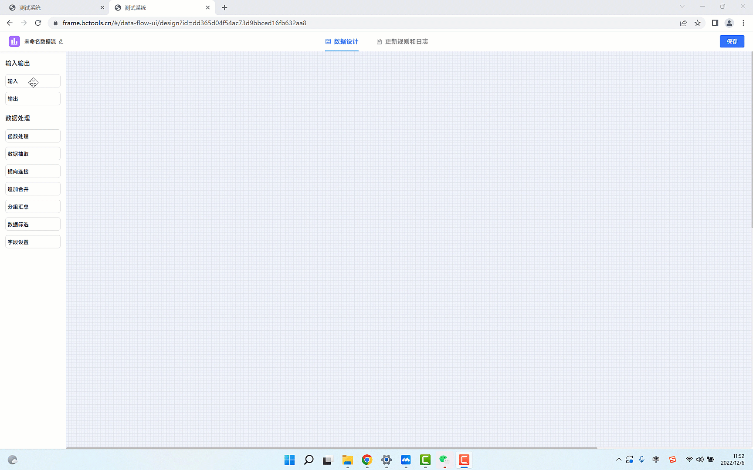This screenshot has height=470, width=753.
Task: Open the volume tray icon
Action: coord(700,460)
